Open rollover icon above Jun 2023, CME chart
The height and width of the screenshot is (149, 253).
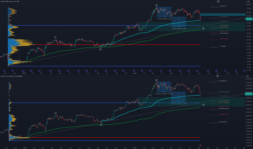[x=68, y=71]
